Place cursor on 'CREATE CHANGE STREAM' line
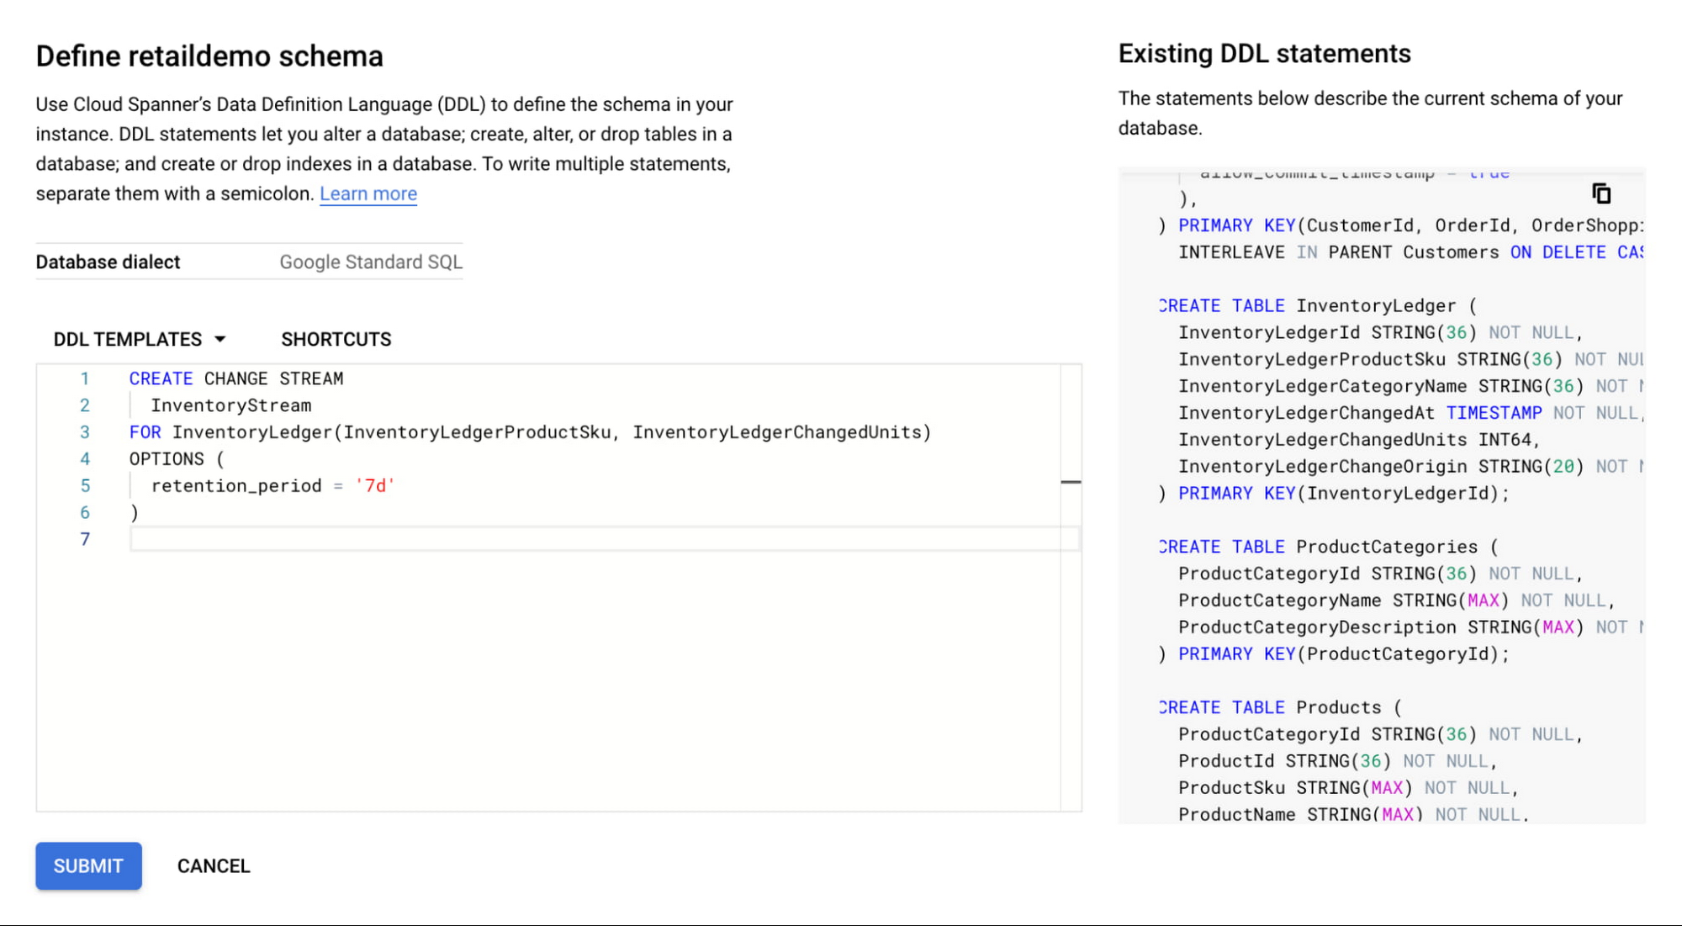The width and height of the screenshot is (1682, 926). pyautogui.click(x=236, y=378)
